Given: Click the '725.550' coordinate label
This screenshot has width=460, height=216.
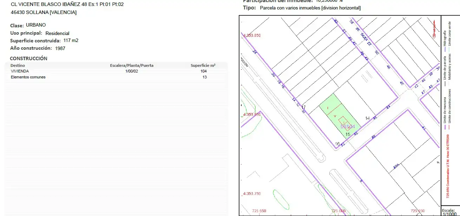Looking at the screenshot, I should coord(259,211).
